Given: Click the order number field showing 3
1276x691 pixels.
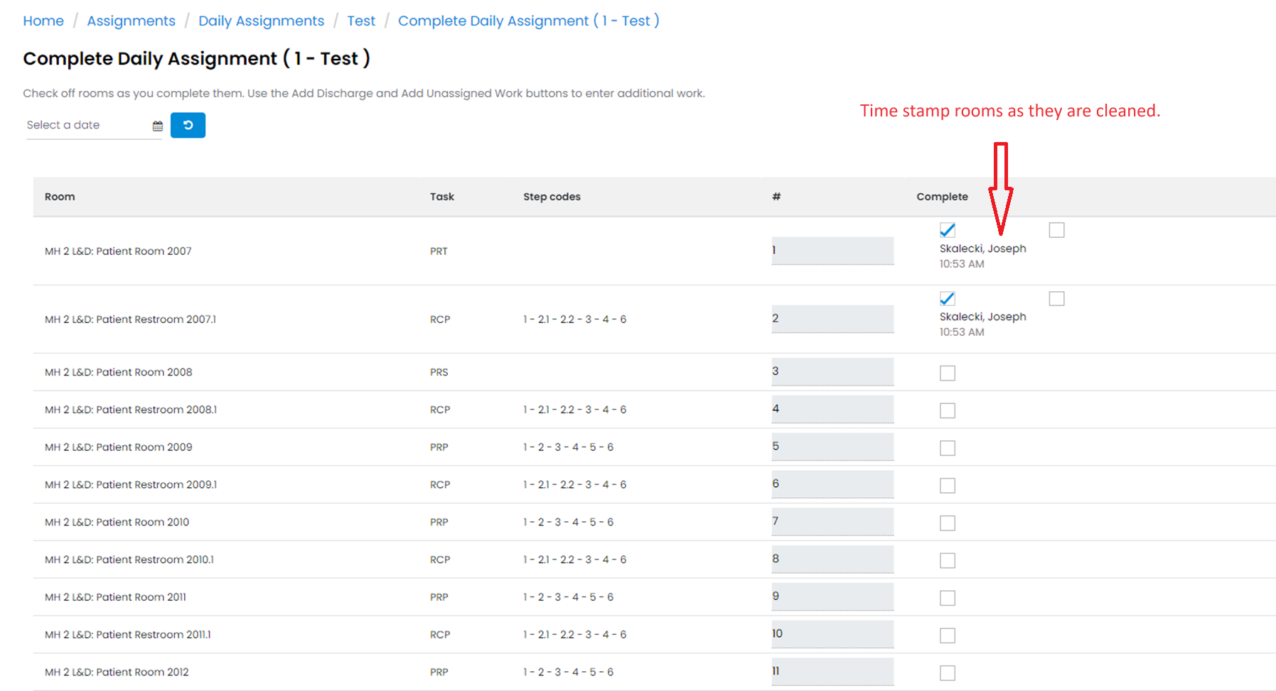Looking at the screenshot, I should [832, 372].
